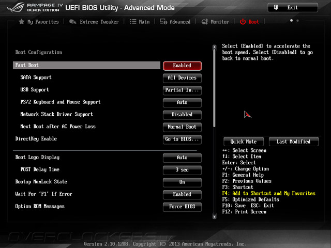Viewport: 331px width, 248px height.
Task: Select the Bootup NumLock State label
Action: coord(41,181)
